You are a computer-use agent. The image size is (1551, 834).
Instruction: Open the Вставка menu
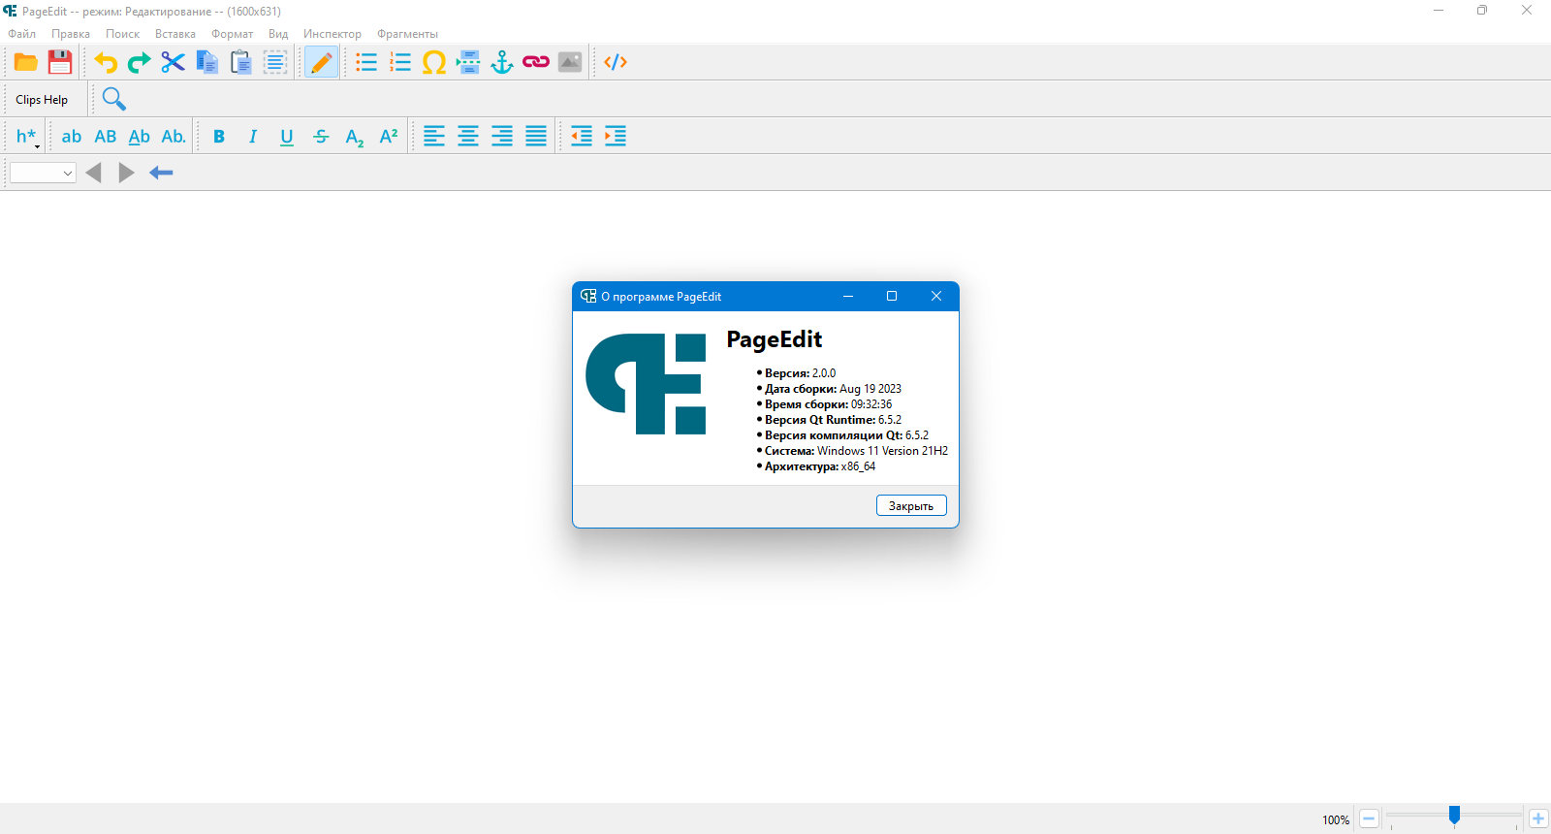175,34
